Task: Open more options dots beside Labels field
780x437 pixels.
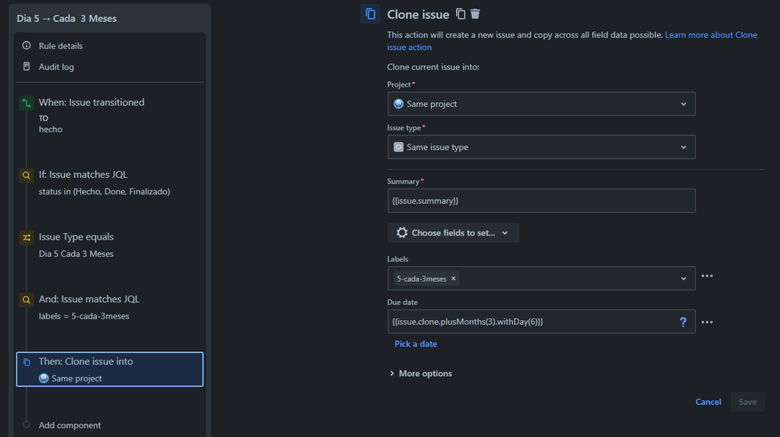Action: click(707, 276)
